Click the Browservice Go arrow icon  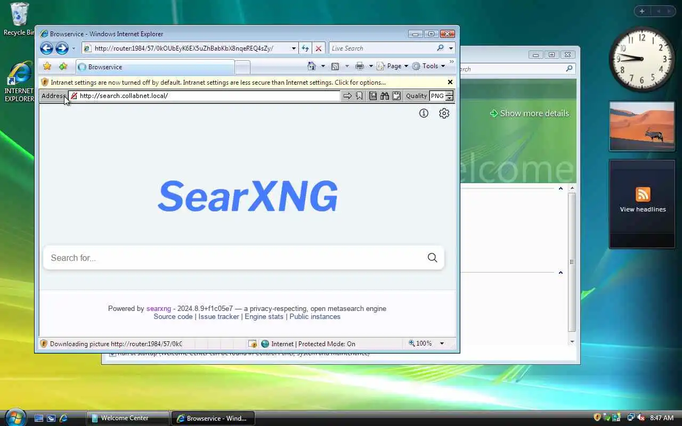pyautogui.click(x=347, y=96)
